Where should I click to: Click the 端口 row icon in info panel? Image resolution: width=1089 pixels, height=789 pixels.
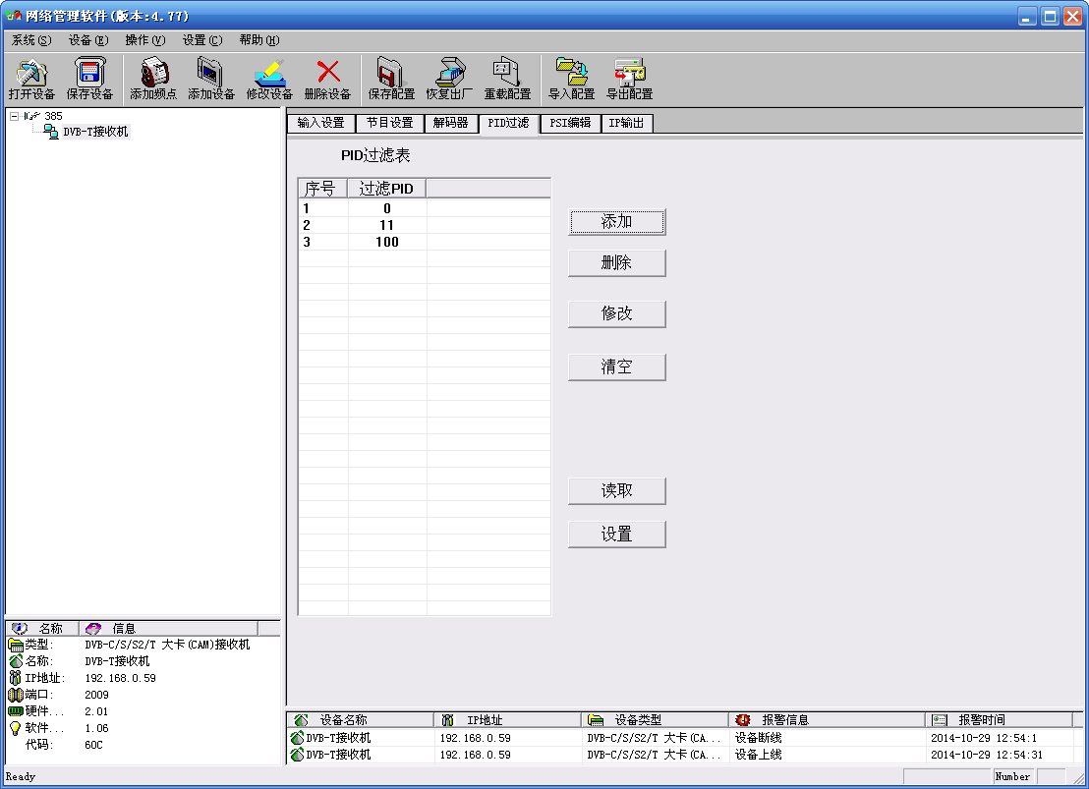click(x=16, y=695)
